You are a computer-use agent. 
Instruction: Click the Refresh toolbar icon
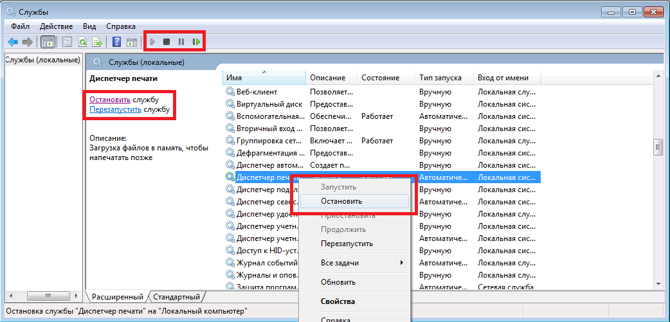pyautogui.click(x=82, y=42)
